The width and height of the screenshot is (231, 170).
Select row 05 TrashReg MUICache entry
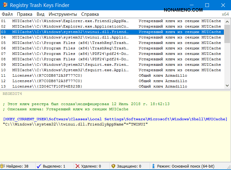pos(70,43)
